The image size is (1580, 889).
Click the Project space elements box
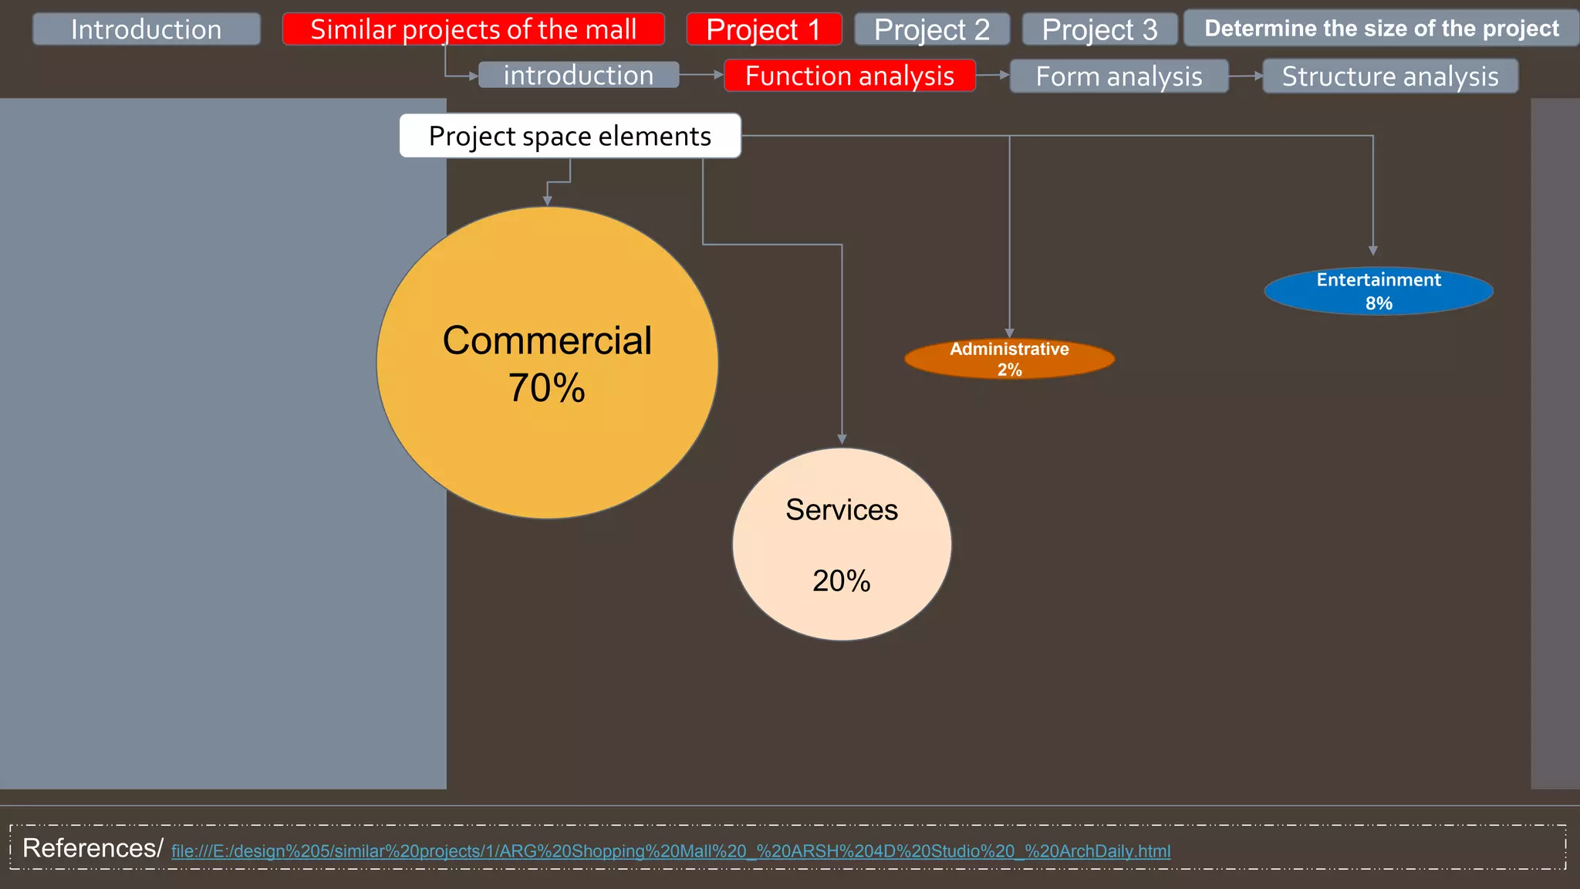click(569, 136)
